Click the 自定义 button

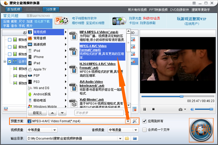[37, 113]
